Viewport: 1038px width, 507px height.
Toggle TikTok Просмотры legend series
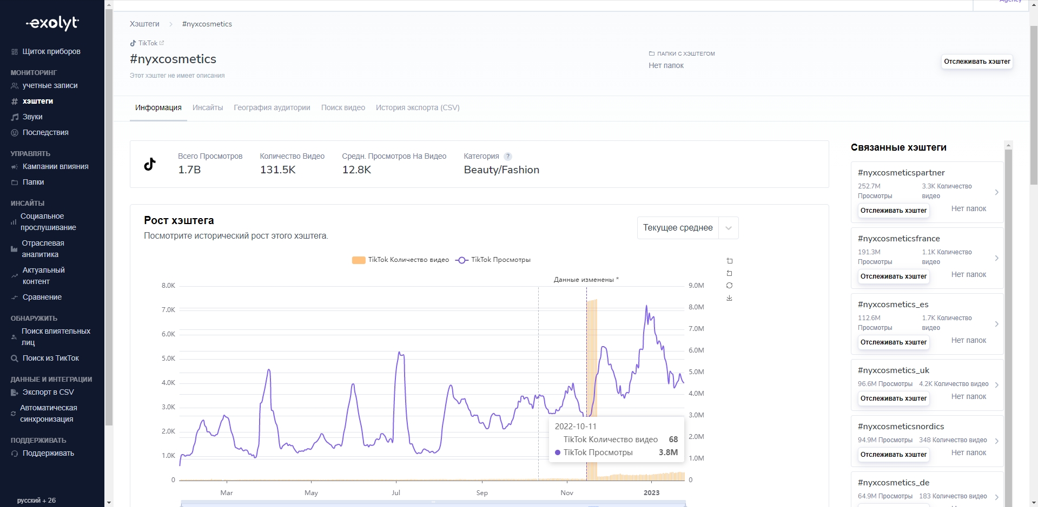(493, 260)
